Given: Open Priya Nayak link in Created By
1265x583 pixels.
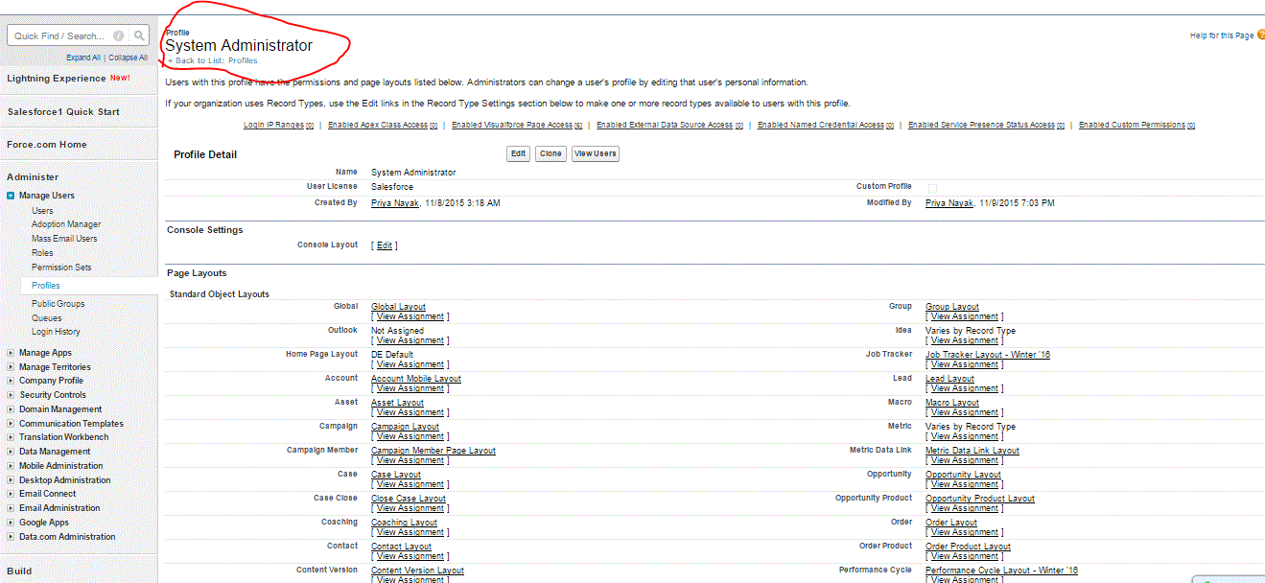Looking at the screenshot, I should 395,203.
